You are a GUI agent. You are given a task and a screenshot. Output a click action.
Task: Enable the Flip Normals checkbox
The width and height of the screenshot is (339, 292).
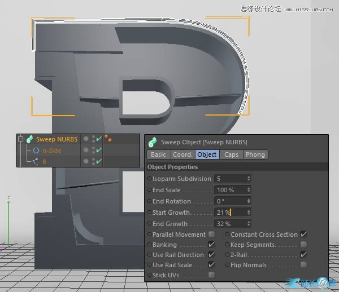click(303, 265)
